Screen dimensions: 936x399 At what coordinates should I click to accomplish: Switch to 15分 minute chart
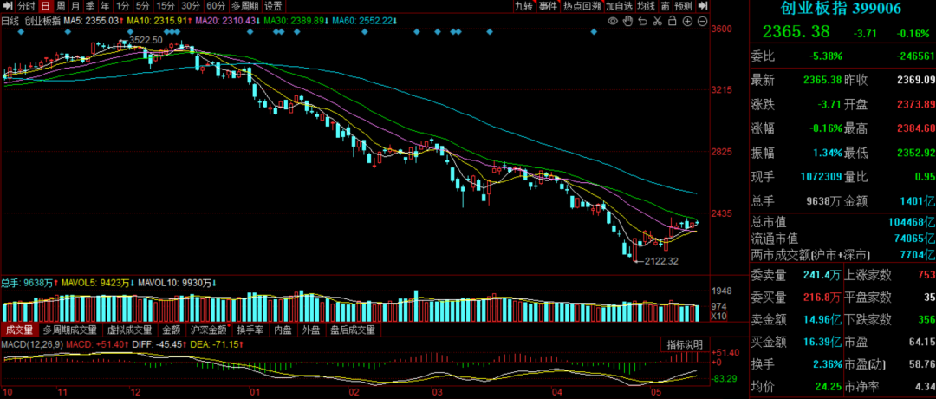tap(166, 7)
